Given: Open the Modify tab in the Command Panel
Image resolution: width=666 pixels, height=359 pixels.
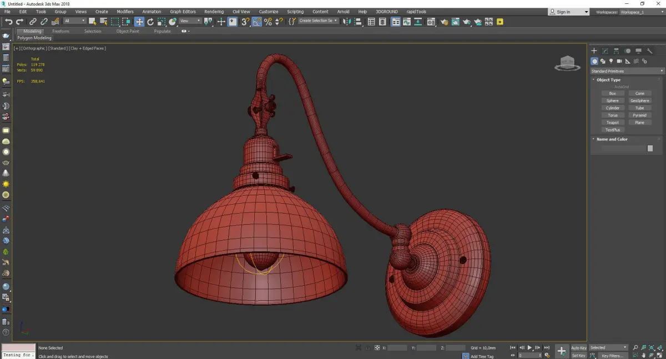Looking at the screenshot, I should 605,51.
